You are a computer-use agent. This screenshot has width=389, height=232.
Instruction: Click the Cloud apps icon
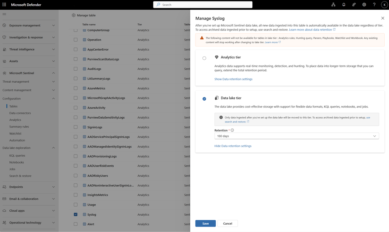click(x=4, y=211)
